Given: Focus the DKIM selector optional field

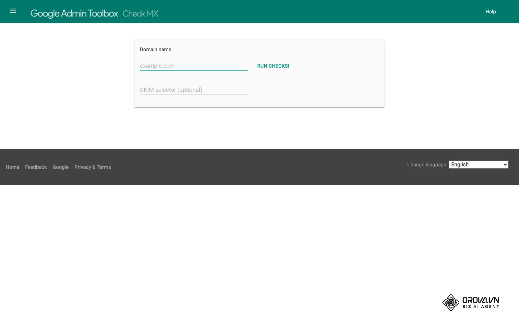Looking at the screenshot, I should [194, 90].
